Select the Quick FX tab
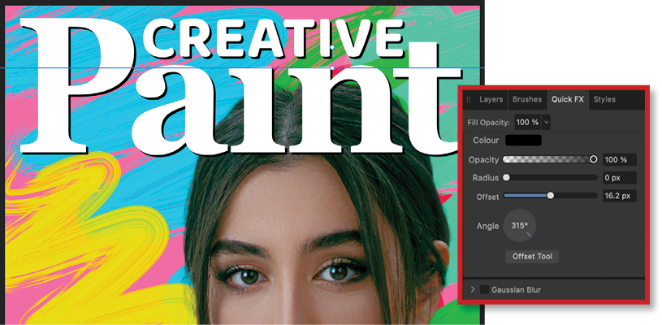 coord(567,100)
